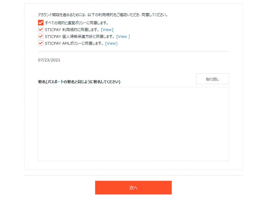This screenshot has height=201, width=271.
Task: Open the [View] link for 個人情報保護方針
Action: click(123, 37)
